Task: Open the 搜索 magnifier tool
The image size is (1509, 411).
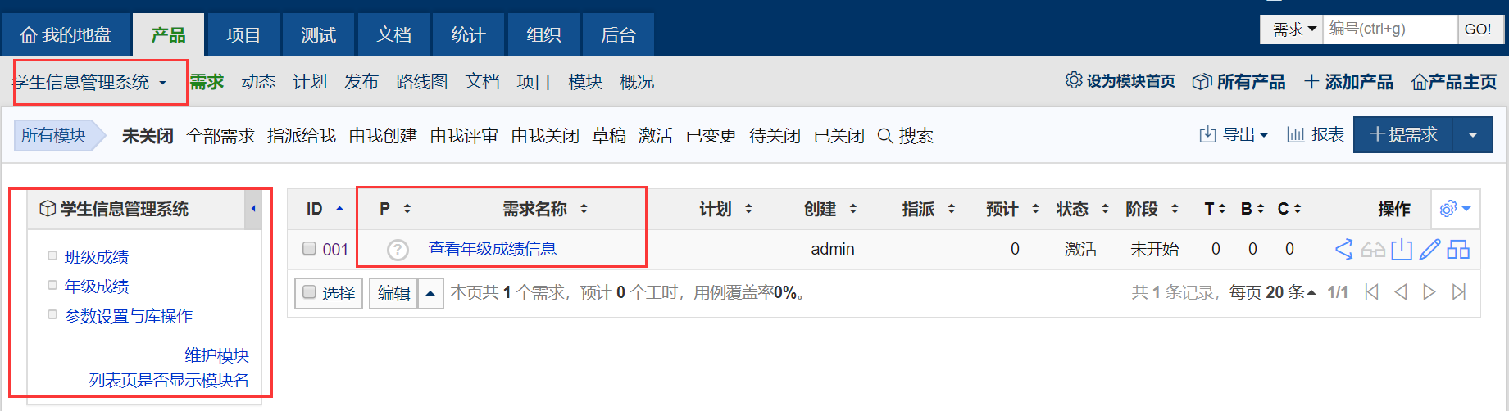Action: pyautogui.click(x=906, y=136)
